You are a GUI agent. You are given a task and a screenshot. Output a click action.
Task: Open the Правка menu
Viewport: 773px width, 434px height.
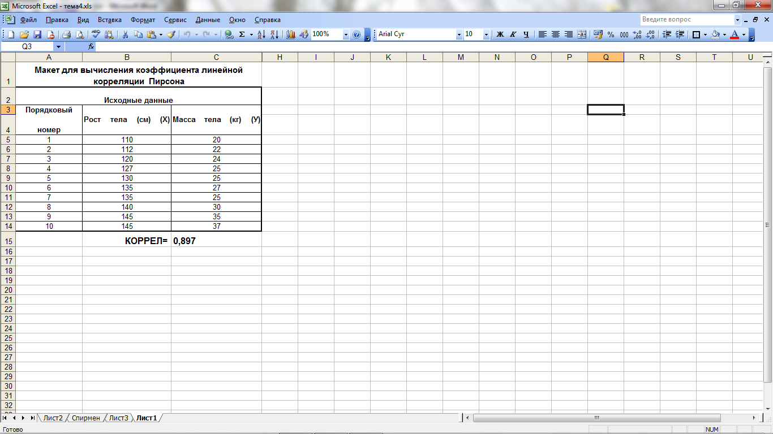pos(57,20)
